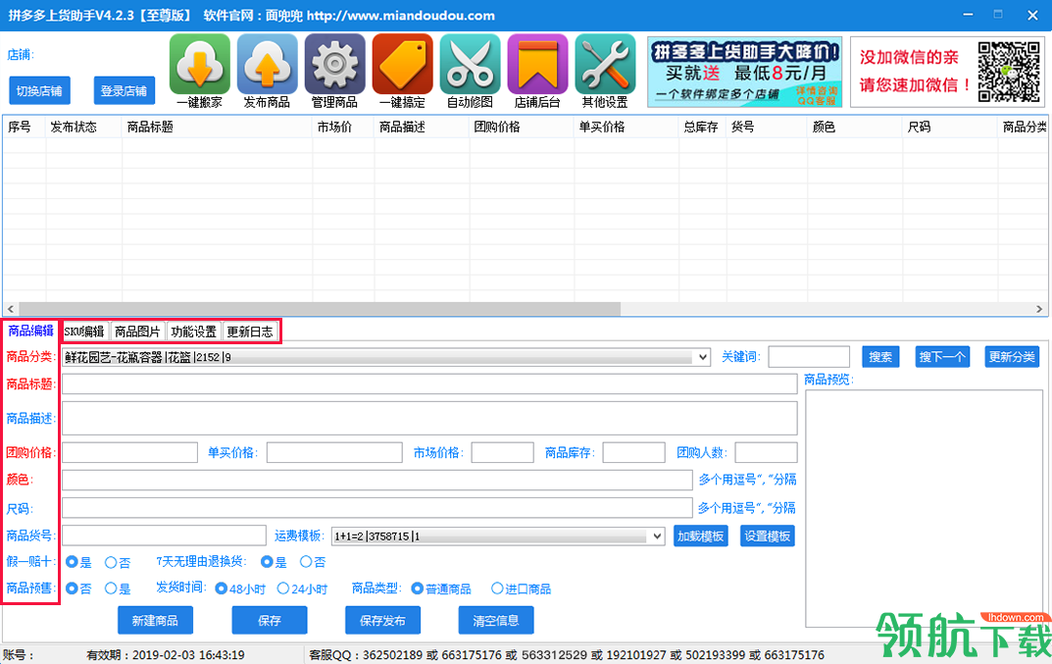Click the 登录店铺 button
Viewport: 1052px width, 664px height.
[x=125, y=90]
